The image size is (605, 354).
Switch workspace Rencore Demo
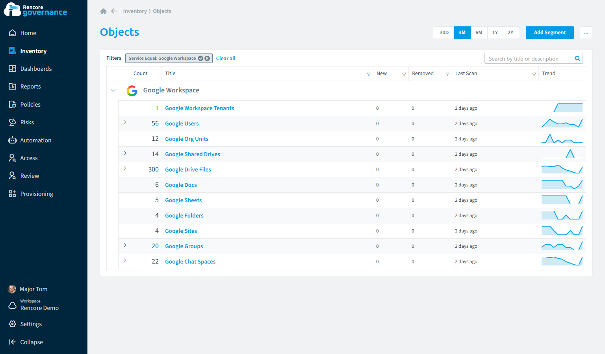point(34,305)
